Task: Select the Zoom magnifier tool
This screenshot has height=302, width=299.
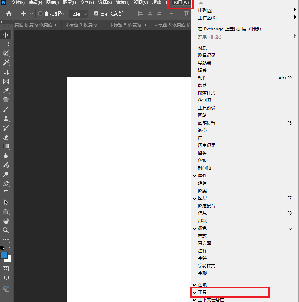Action: tap(6, 230)
